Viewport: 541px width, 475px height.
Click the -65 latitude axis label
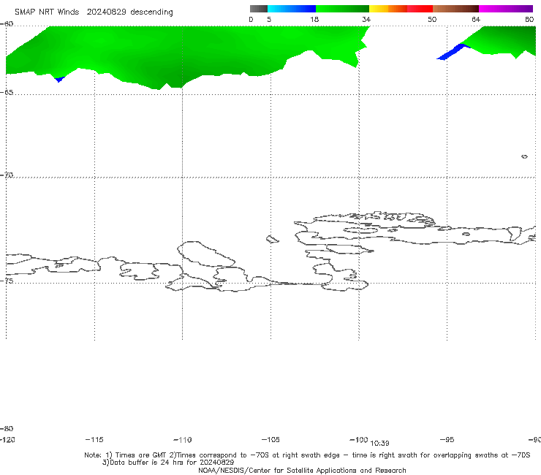click(7, 93)
